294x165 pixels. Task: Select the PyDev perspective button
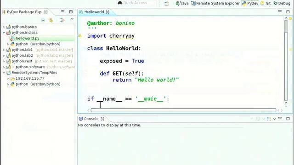[x=250, y=3]
